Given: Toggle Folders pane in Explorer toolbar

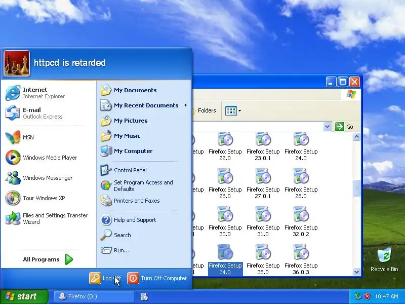Looking at the screenshot, I should (205, 110).
